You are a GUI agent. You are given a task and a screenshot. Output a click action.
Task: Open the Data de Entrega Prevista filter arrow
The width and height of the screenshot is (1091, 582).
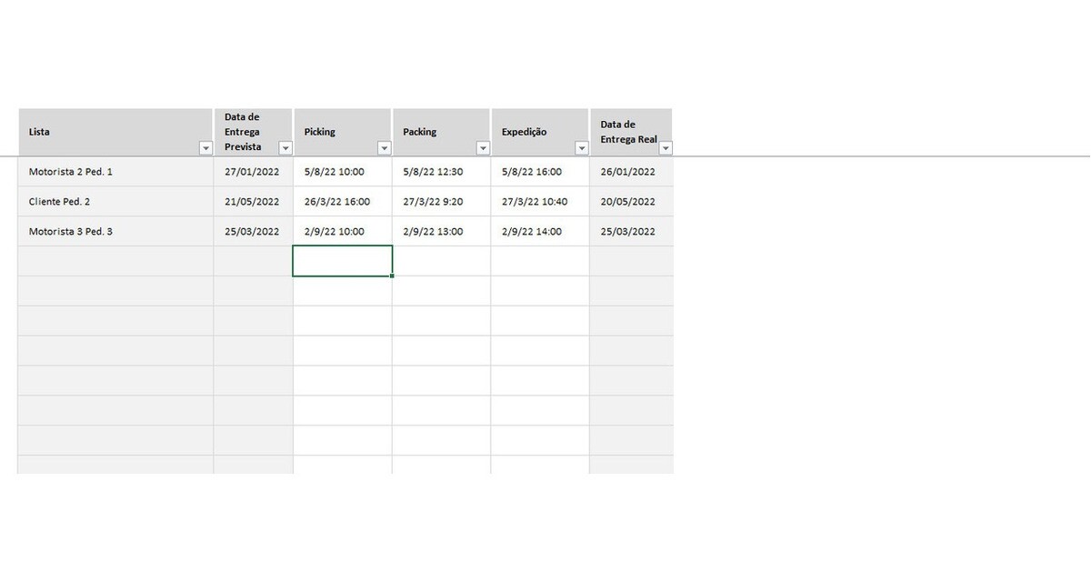285,148
